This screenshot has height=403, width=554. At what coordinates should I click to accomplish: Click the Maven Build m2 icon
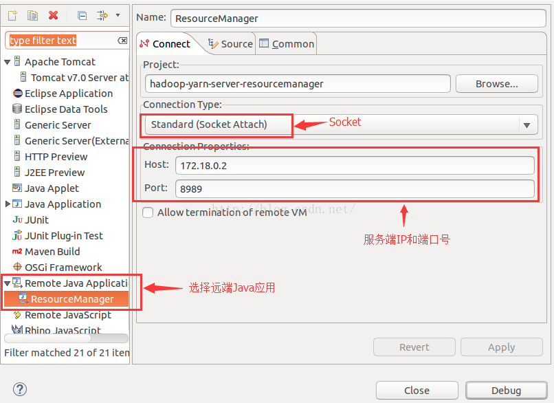(17, 251)
